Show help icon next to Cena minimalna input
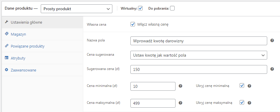 click(x=180, y=86)
